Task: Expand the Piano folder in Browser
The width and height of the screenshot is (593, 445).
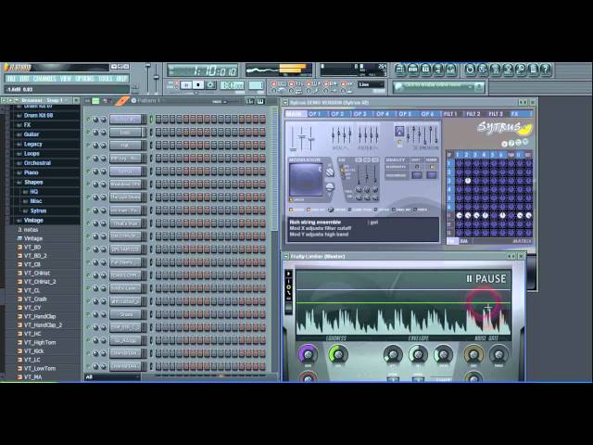Action: [31, 172]
